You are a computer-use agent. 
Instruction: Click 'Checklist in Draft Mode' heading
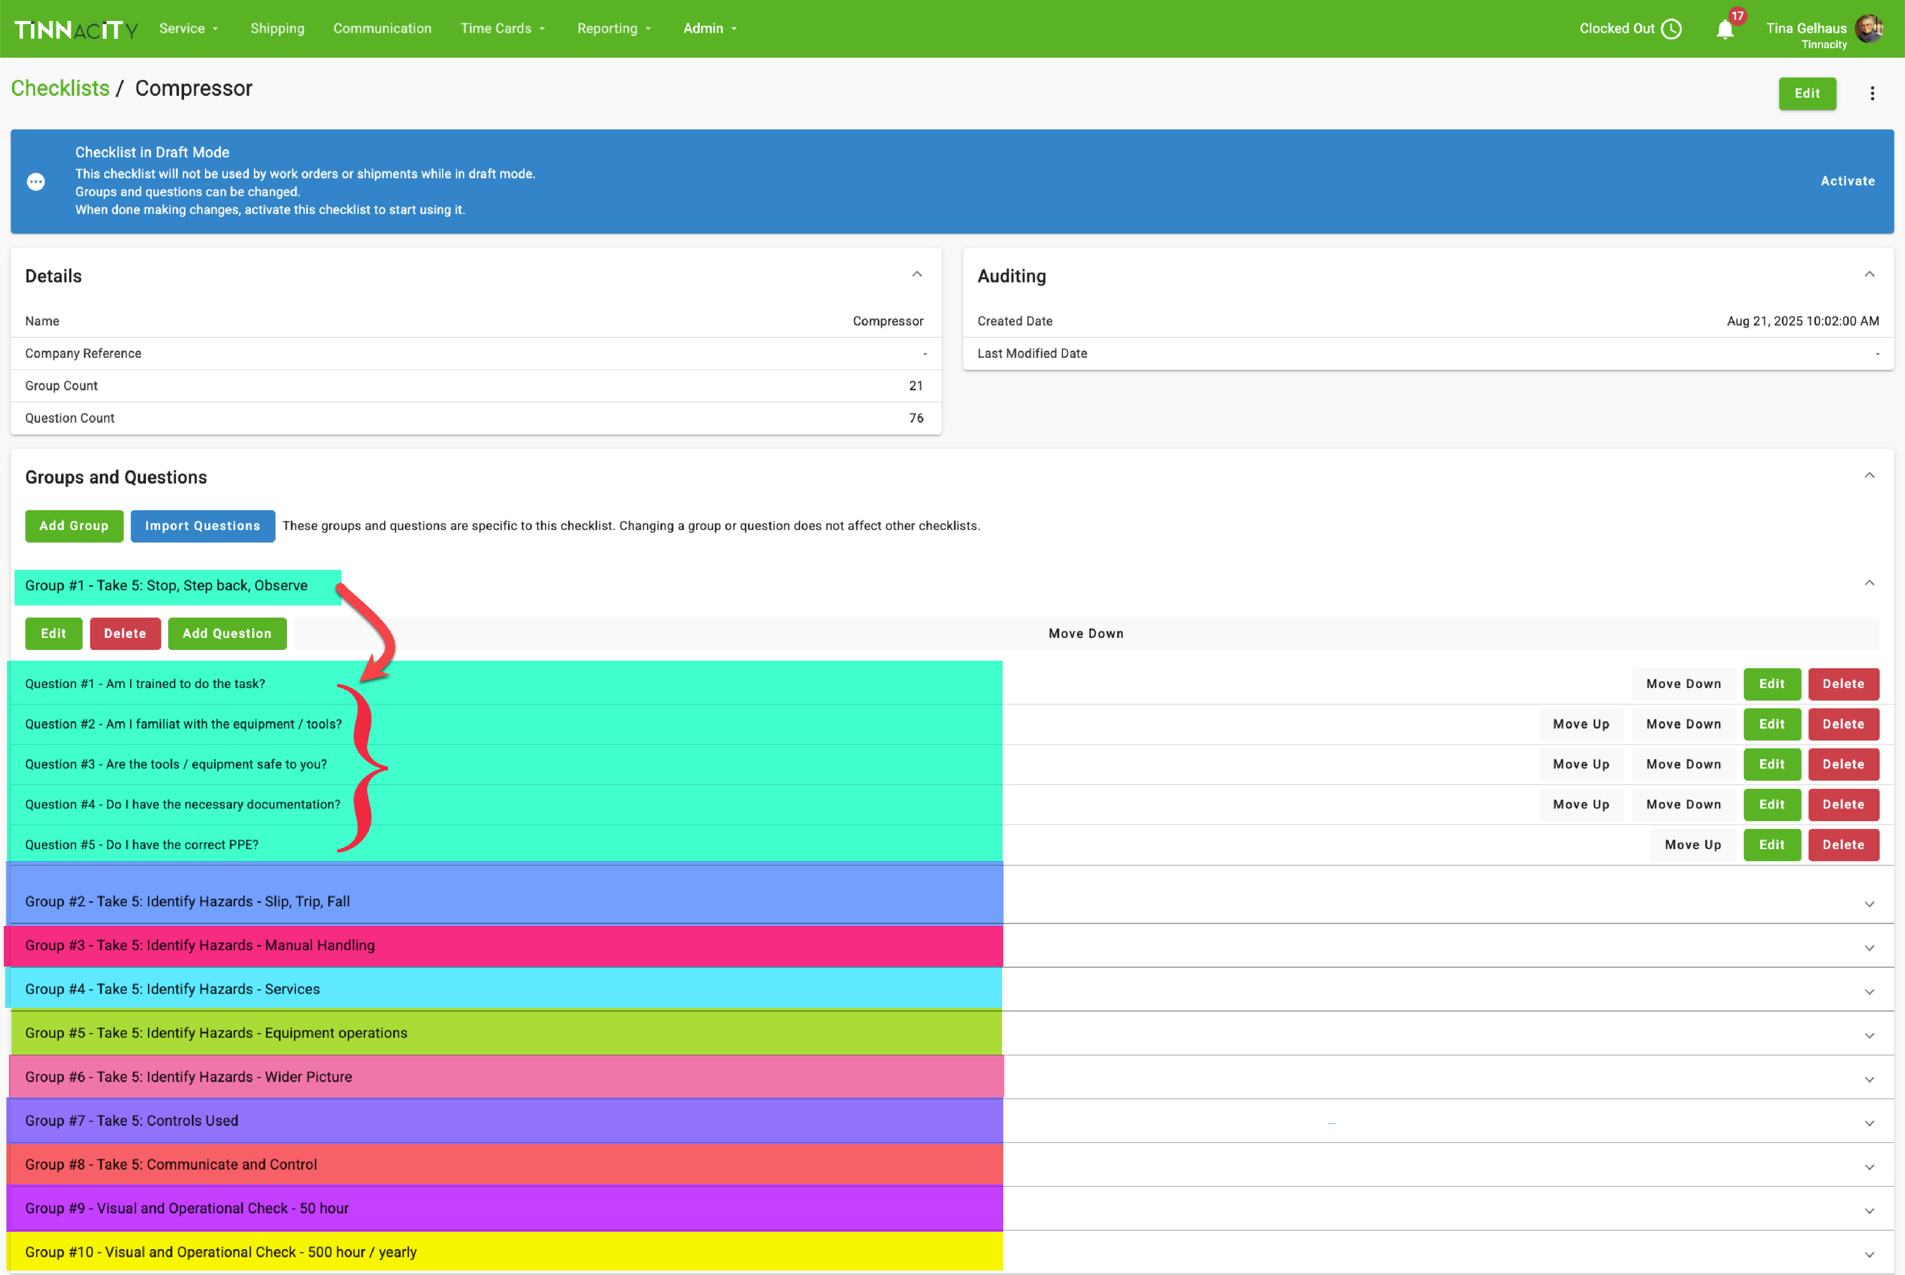click(x=152, y=153)
